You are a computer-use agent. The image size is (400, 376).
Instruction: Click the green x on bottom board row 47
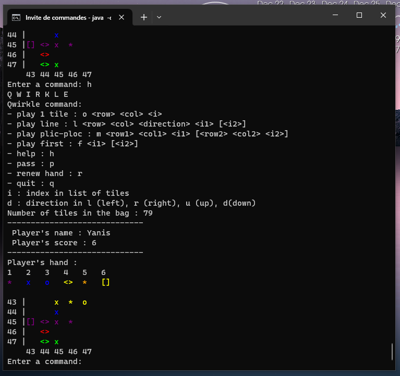[x=56, y=342]
